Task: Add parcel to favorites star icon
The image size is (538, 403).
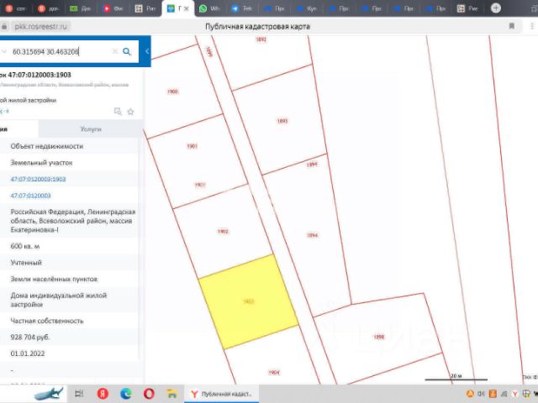Action: click(x=130, y=112)
